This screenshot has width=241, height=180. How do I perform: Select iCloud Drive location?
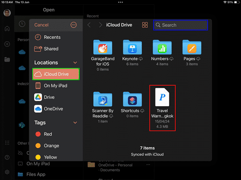pyautogui.click(x=56, y=74)
